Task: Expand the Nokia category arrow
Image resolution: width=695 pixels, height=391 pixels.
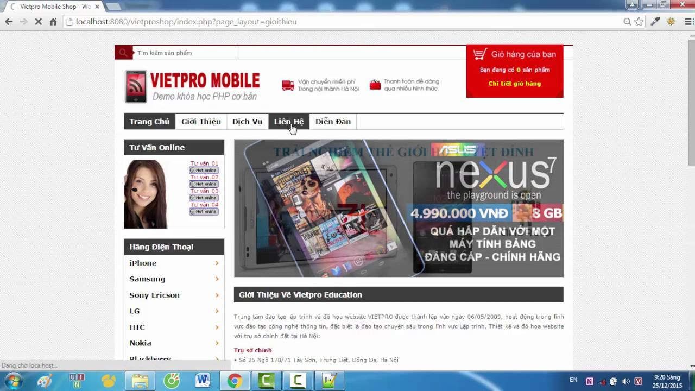Action: [217, 343]
